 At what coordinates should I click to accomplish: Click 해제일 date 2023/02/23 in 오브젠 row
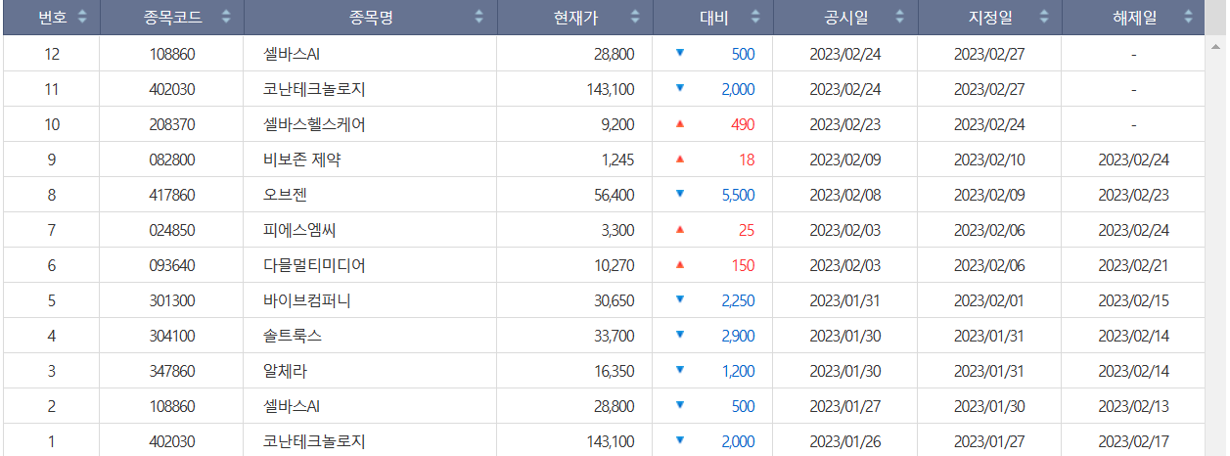(x=1133, y=195)
